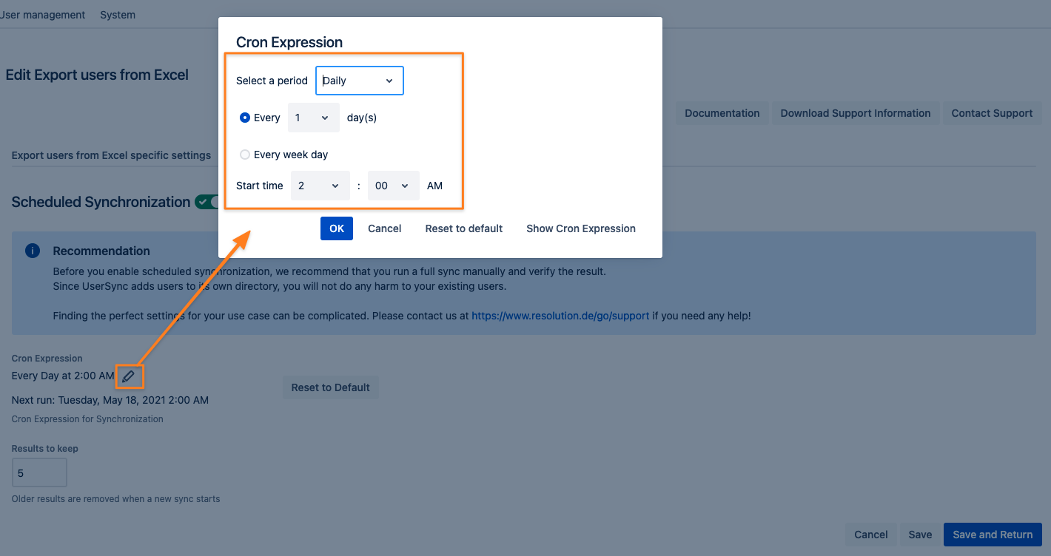Image resolution: width=1051 pixels, height=556 pixels.
Task: Click the pencil edit icon for Cron Expression
Action: coord(129,376)
